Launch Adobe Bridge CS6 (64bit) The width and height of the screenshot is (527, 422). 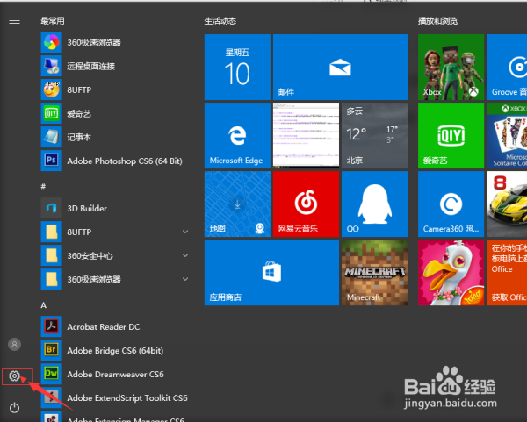click(114, 350)
